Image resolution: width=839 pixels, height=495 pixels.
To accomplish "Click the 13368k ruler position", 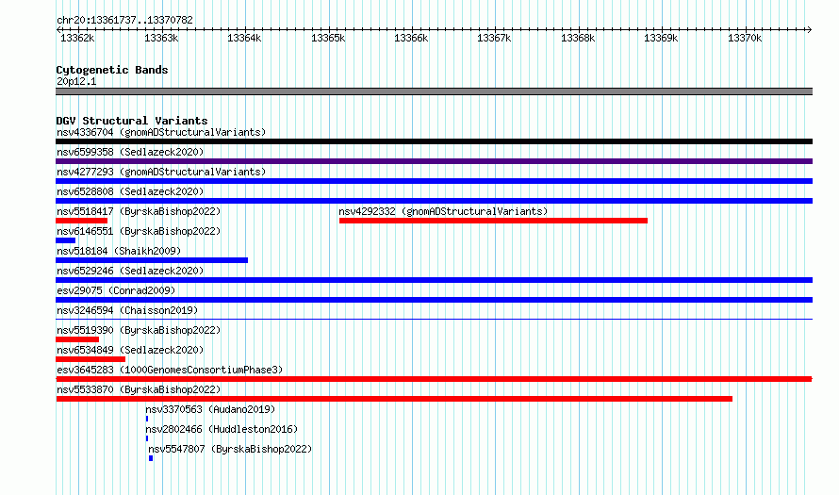I will 578,38.
